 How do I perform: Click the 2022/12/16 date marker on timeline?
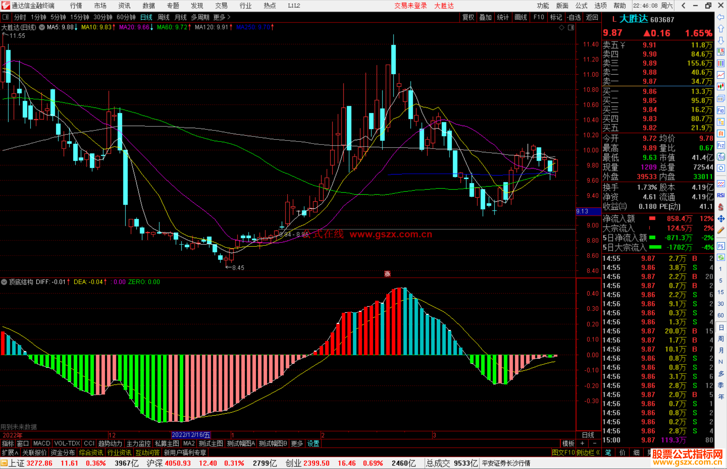[x=191, y=435]
